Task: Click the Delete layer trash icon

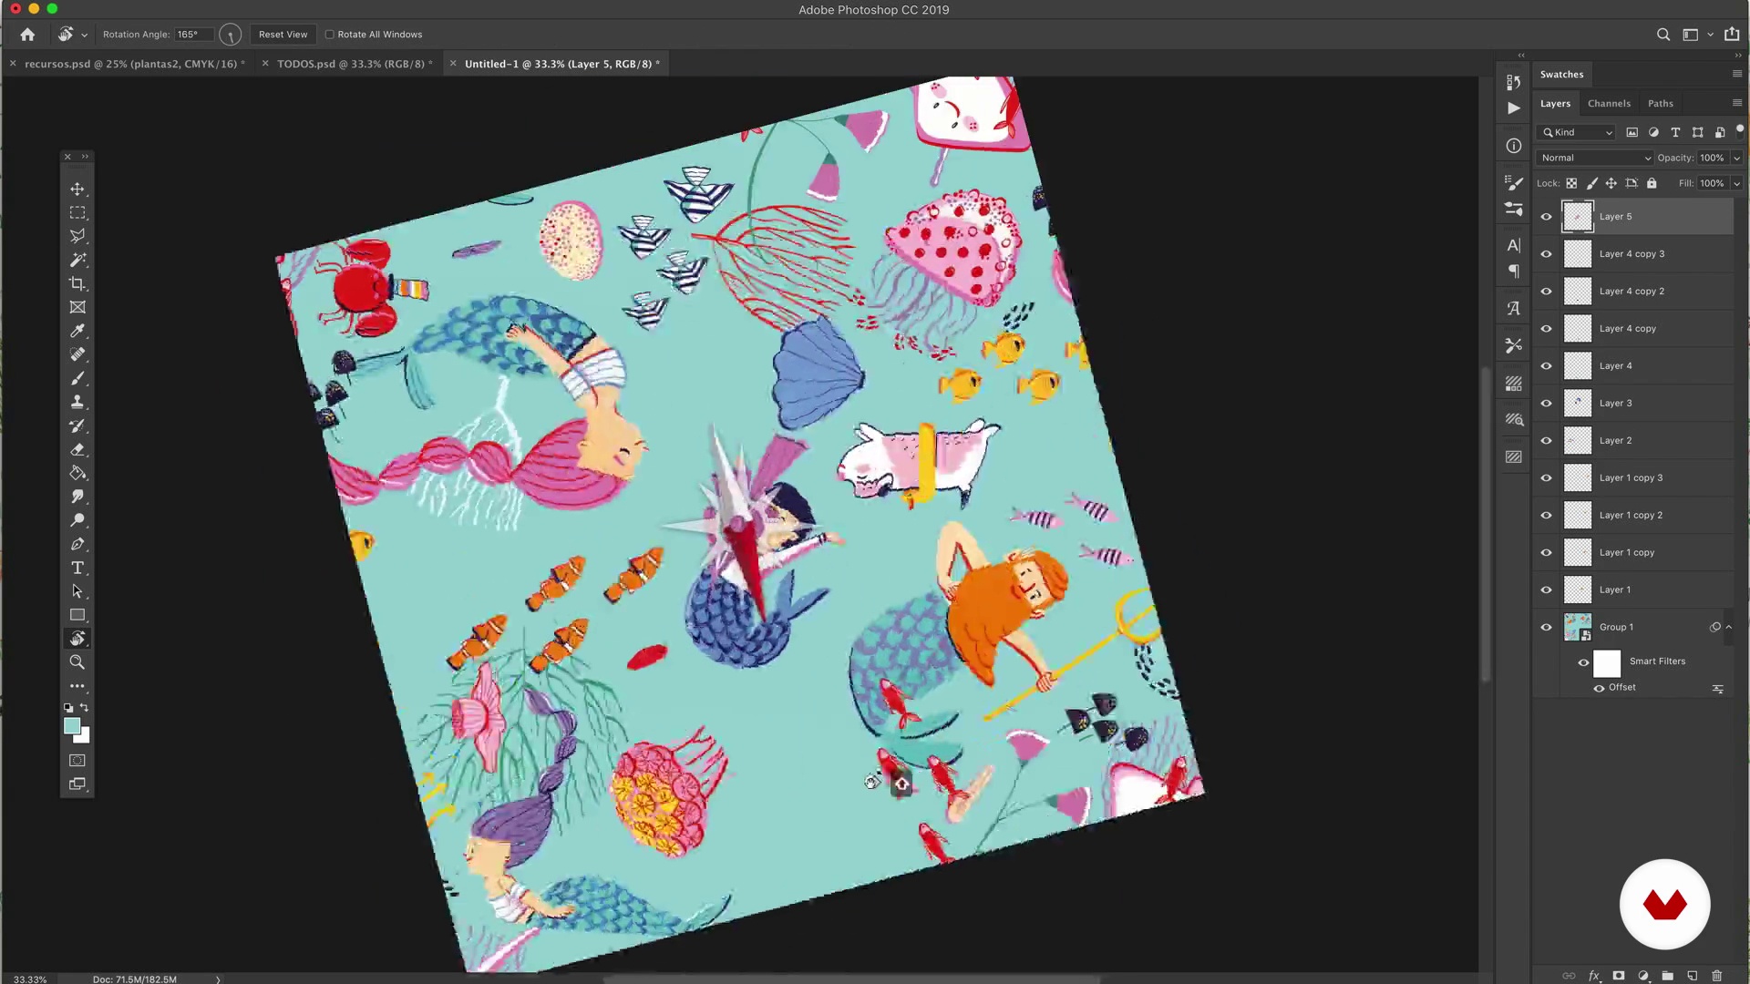Action: [x=1717, y=976]
